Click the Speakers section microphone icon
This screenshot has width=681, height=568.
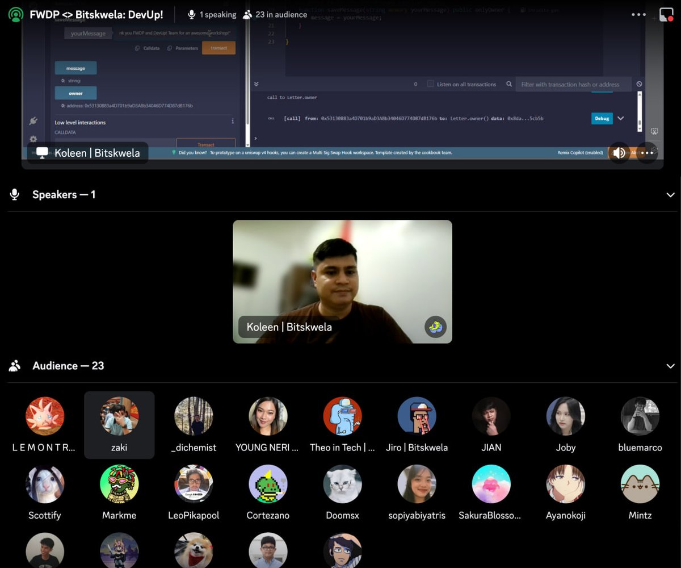tap(15, 195)
